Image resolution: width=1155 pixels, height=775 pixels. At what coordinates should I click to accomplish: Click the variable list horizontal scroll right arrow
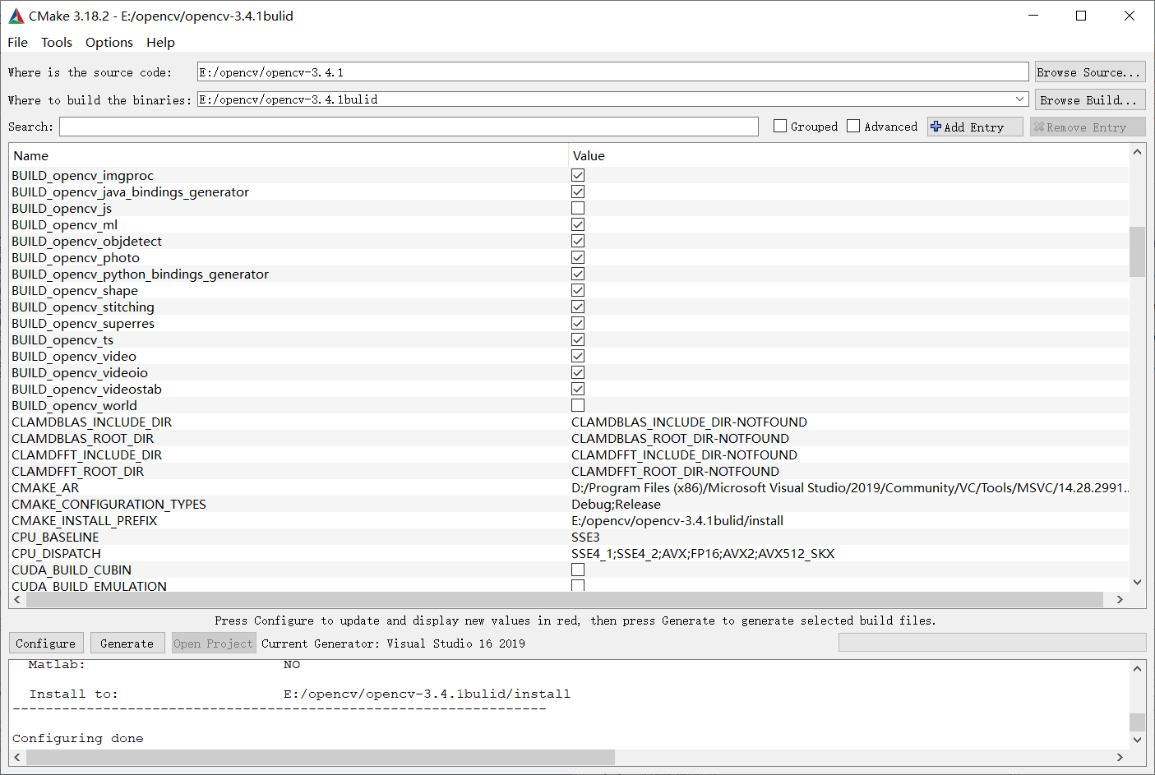click(1120, 600)
